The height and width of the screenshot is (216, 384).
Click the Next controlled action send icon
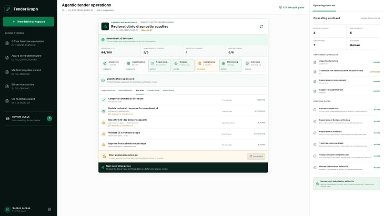(103, 167)
